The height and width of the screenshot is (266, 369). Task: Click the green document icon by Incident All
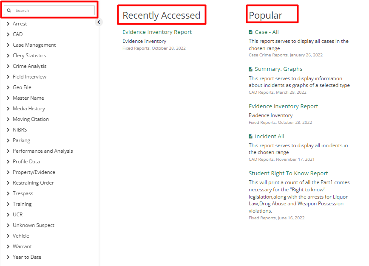(x=250, y=136)
